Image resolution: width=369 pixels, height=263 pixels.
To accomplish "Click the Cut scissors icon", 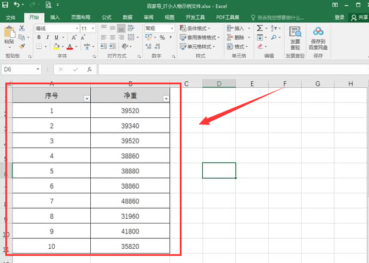I will pos(22,28).
